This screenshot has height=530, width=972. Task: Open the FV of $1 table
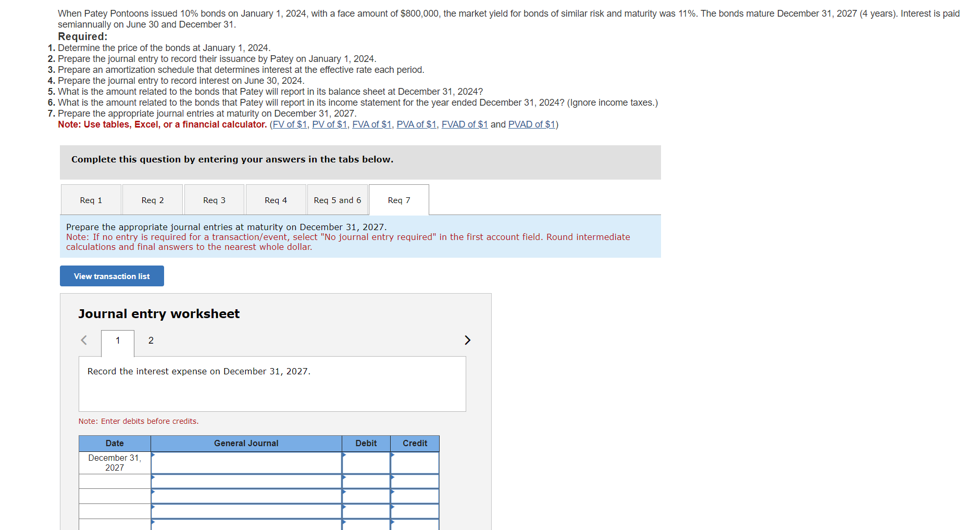coord(290,124)
